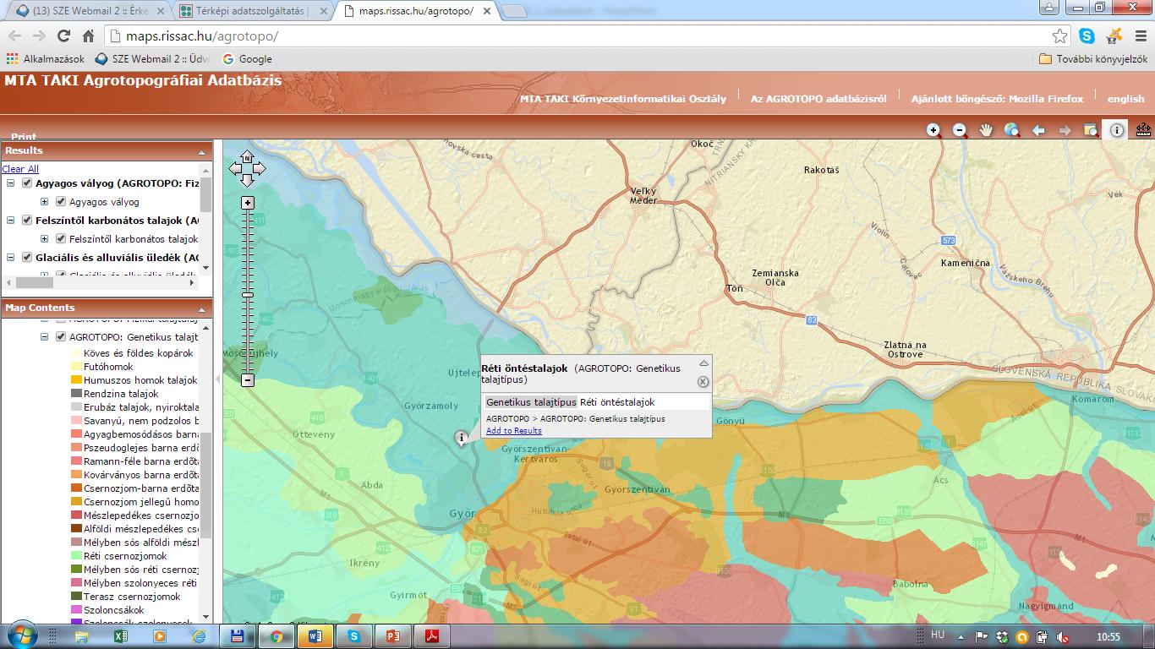Open Word from the taskbar
This screenshot has height=649, width=1155.
point(316,635)
